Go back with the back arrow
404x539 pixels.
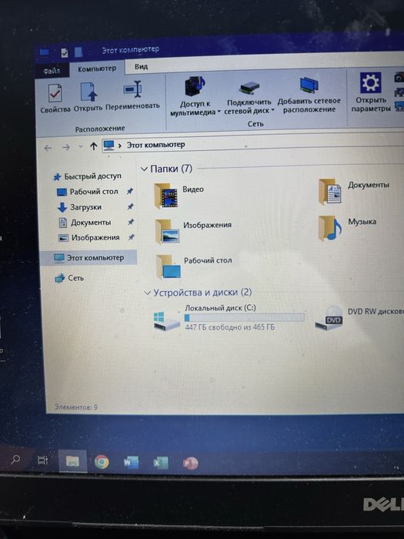point(48,148)
